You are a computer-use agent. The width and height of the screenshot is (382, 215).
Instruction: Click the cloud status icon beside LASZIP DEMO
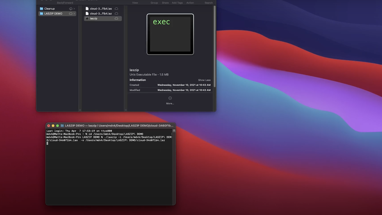tap(71, 13)
